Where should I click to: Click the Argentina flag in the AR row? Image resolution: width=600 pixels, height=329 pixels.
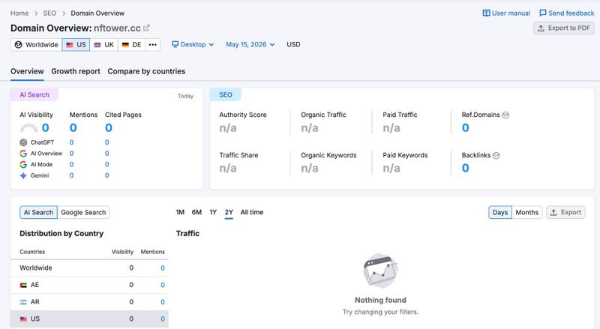pos(23,302)
